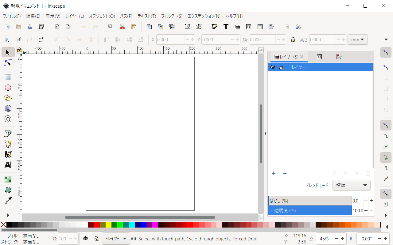The width and height of the screenshot is (393, 245).
Task: Toggle current layer visibility in status bar
Action: point(85,239)
